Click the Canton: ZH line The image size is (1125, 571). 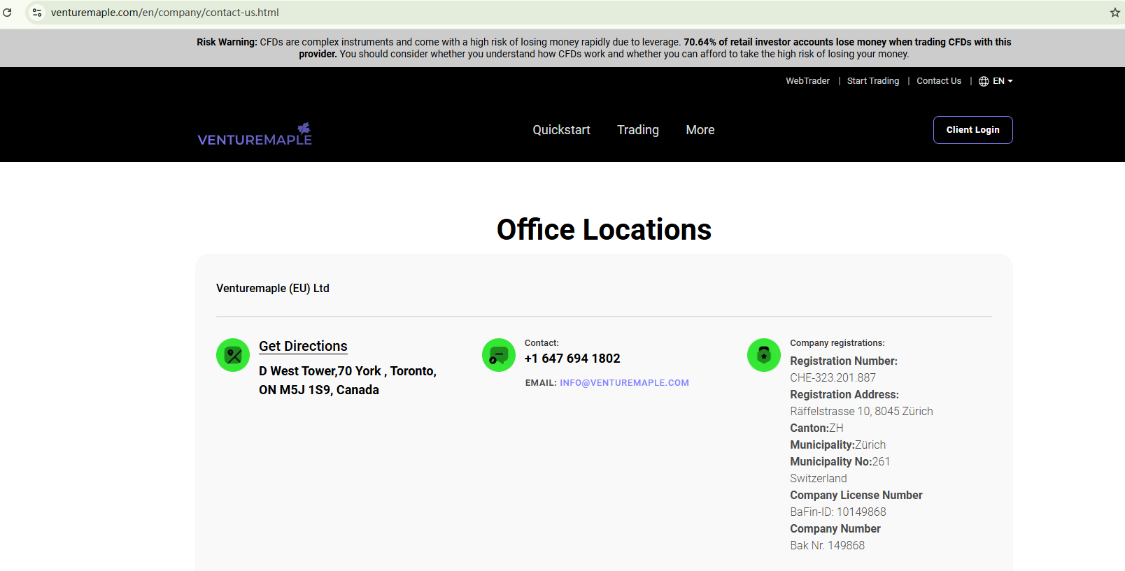[816, 428]
